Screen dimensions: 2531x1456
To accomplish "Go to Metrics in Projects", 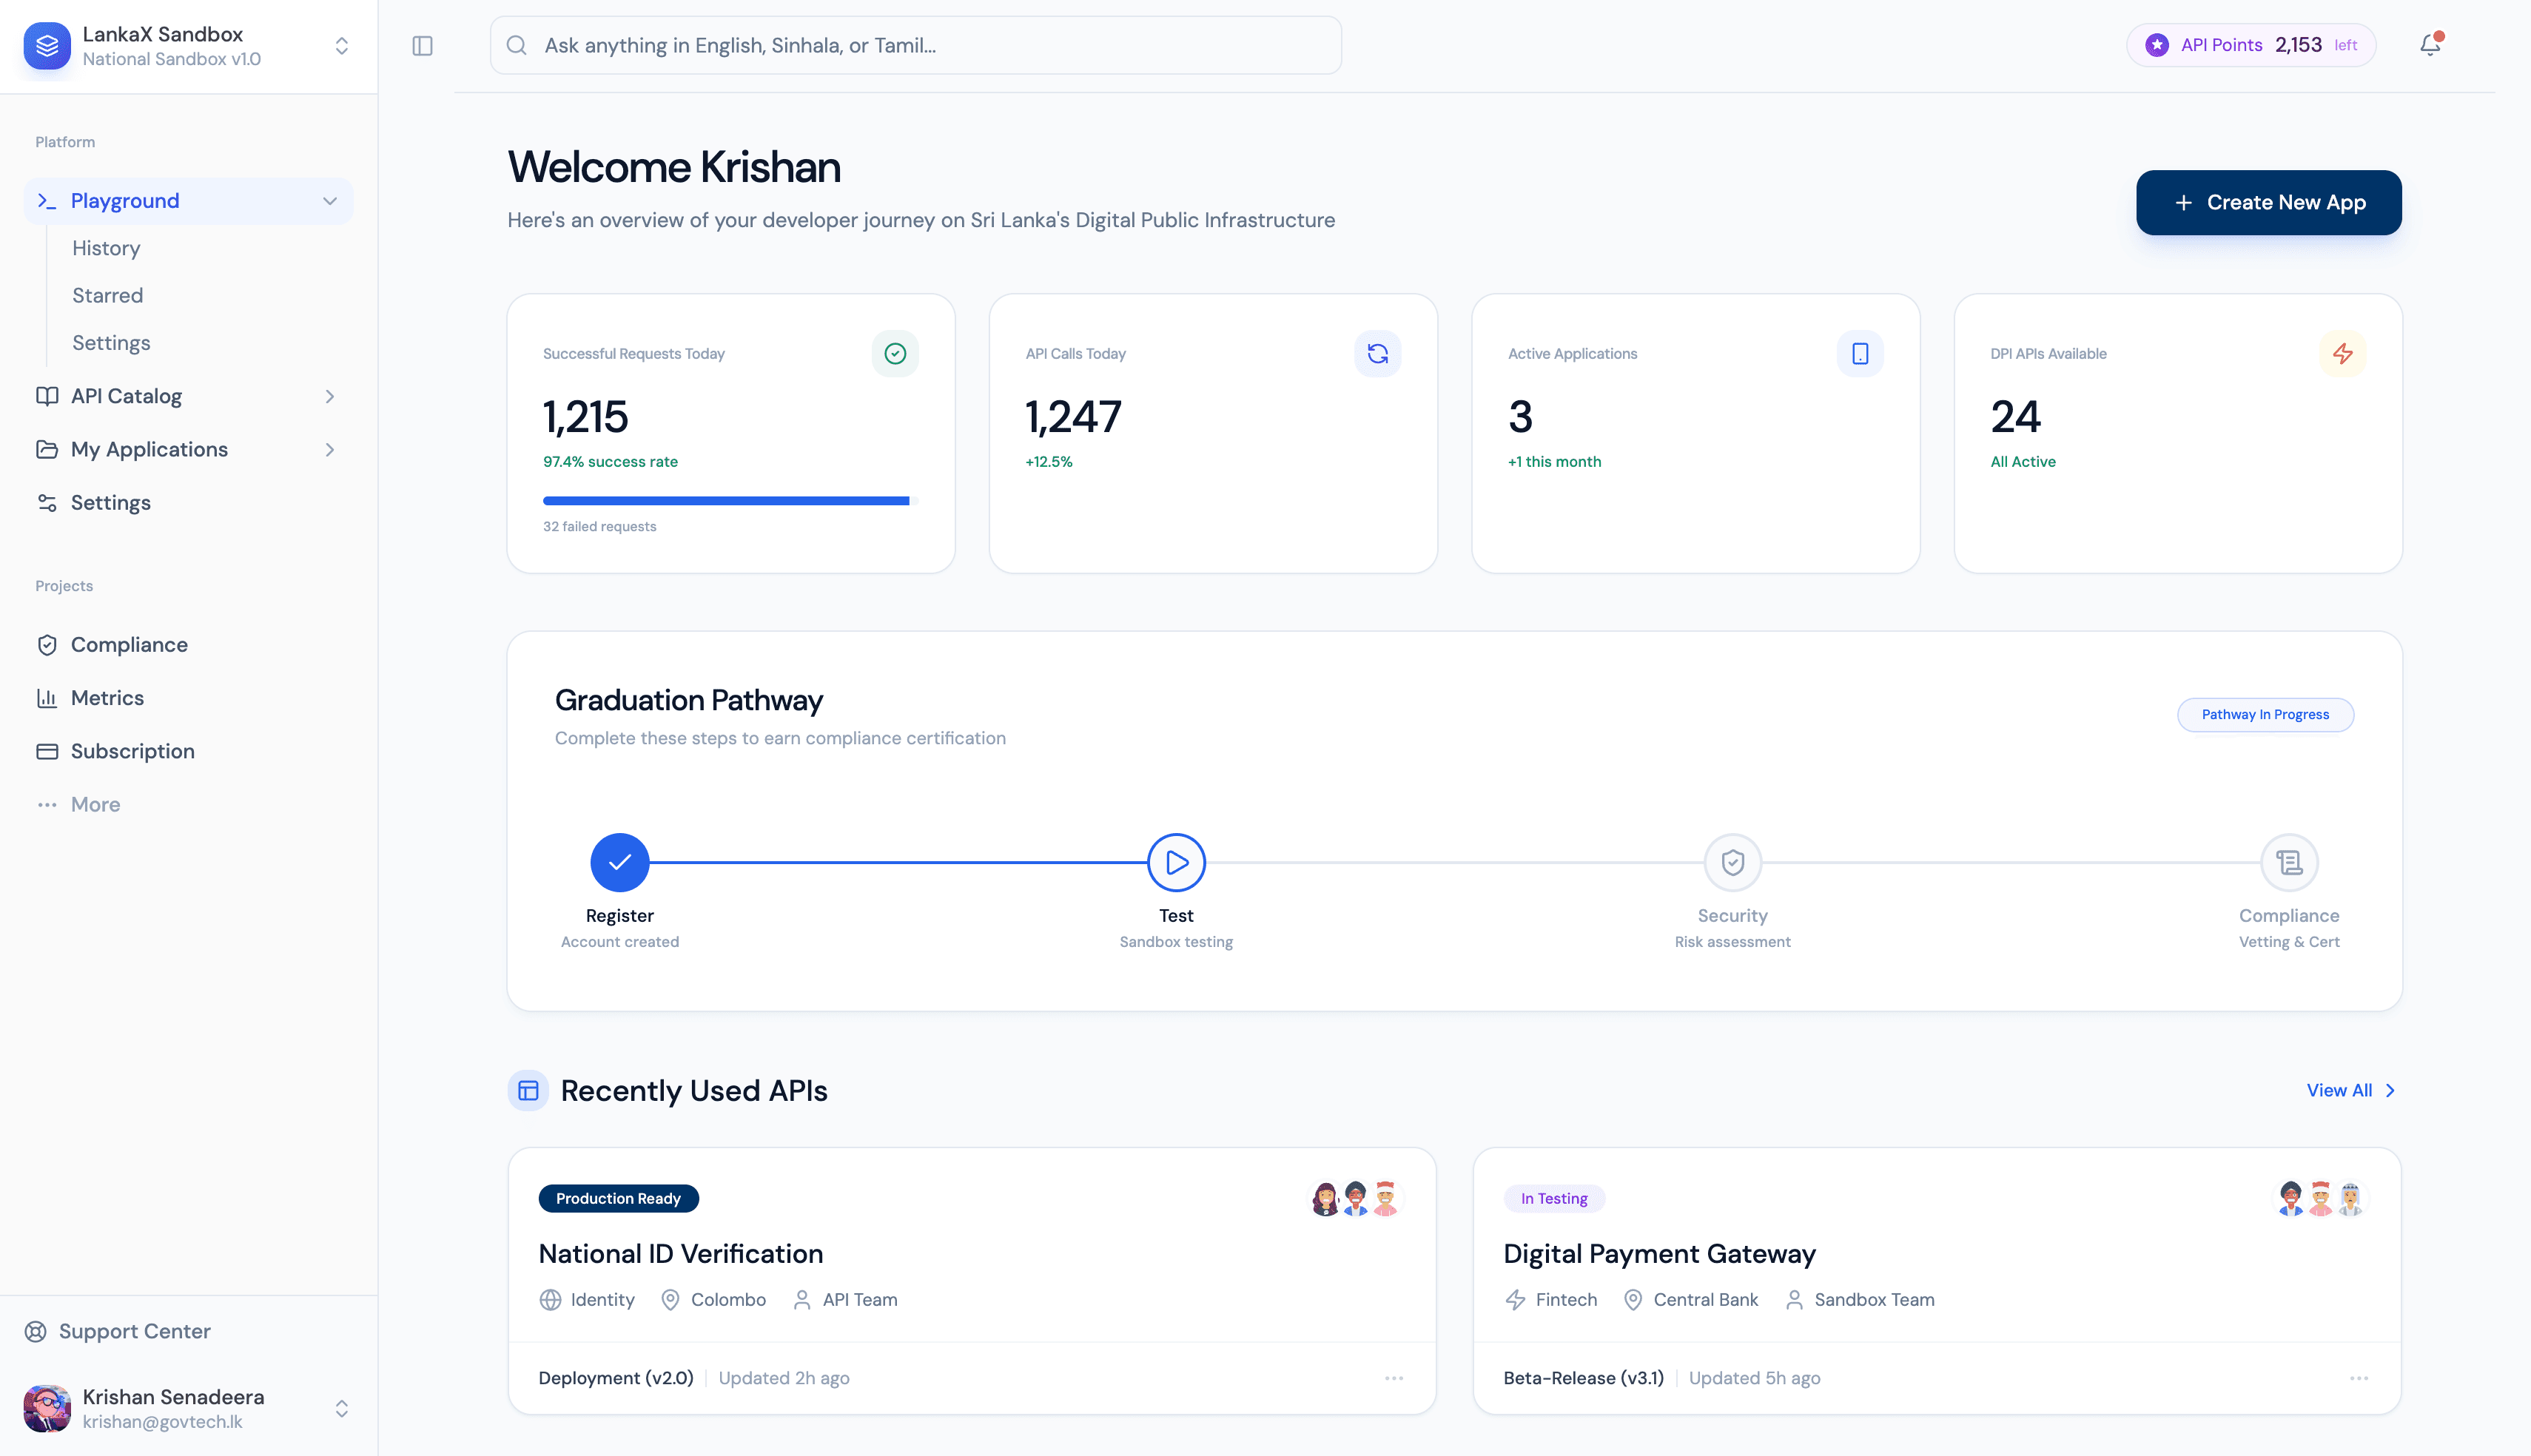I will (107, 698).
